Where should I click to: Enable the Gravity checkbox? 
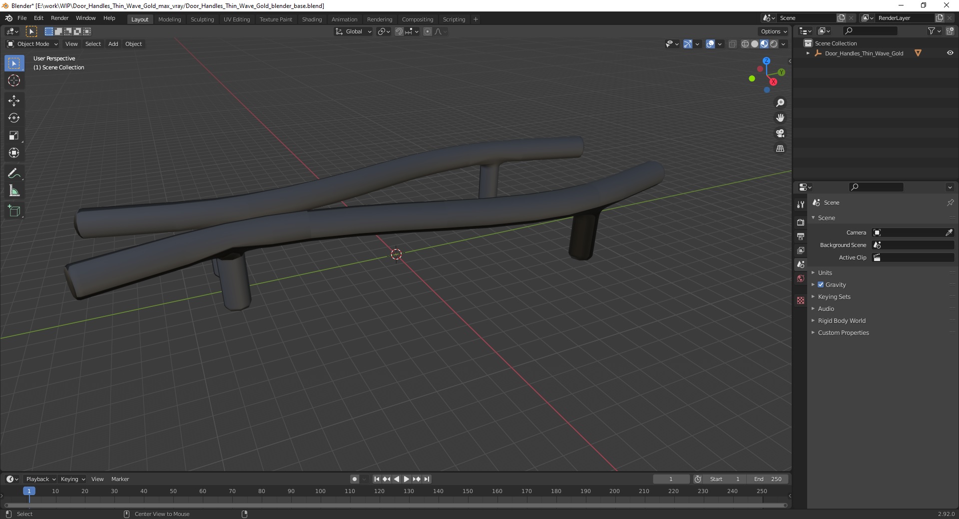click(821, 284)
